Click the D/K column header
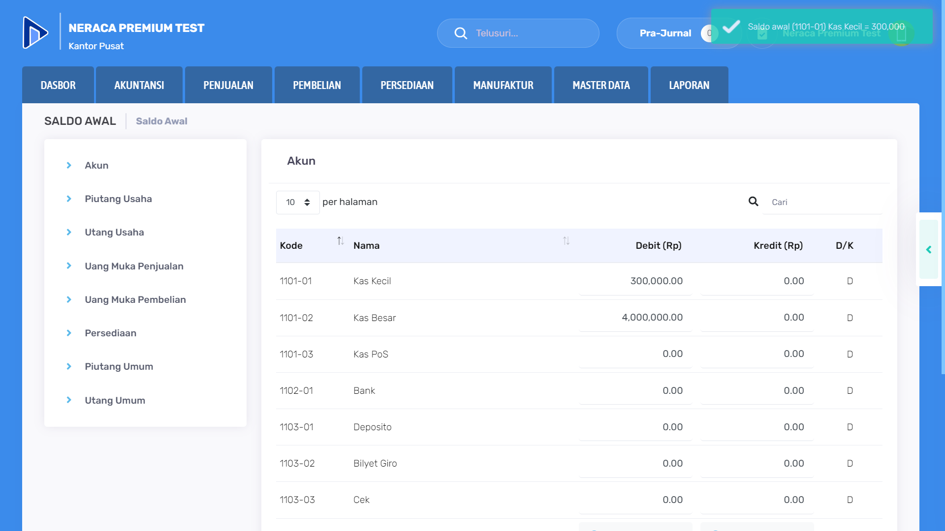Screen dimensions: 945x531 (x=845, y=245)
